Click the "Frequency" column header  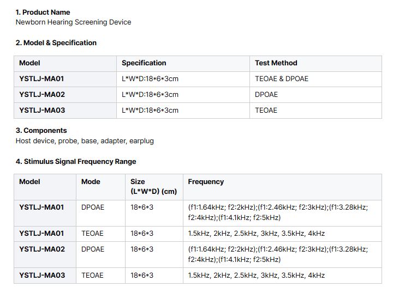click(x=206, y=182)
